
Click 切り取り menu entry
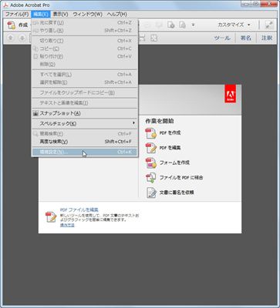tap(85, 41)
